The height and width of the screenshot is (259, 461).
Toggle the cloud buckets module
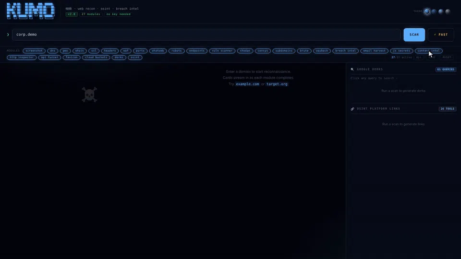point(96,58)
